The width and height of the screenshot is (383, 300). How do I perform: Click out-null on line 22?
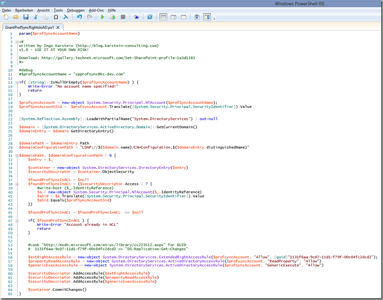tap(208, 119)
